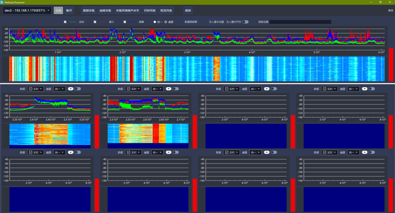The height and width of the screenshot is (213, 395).
Task: Click the white icon above the 2.5–2.7·10⁹ chart
Action: click(x=168, y=89)
